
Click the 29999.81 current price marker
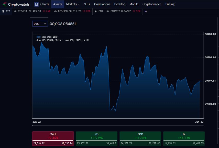pyautogui.click(x=210, y=81)
